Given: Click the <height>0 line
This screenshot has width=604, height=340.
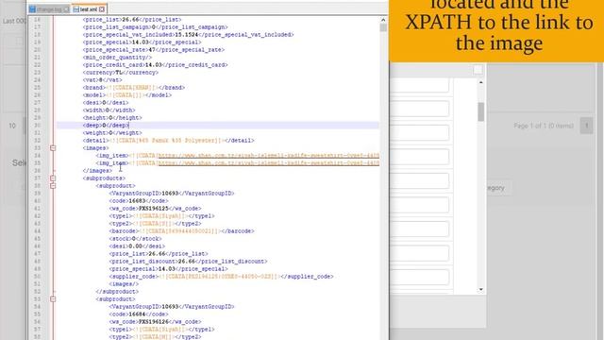Looking at the screenshot, I should (x=112, y=117).
